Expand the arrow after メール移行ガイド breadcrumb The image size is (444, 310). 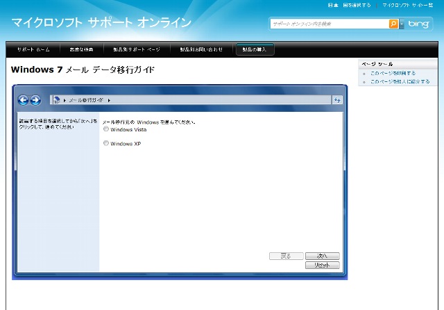click(x=109, y=100)
